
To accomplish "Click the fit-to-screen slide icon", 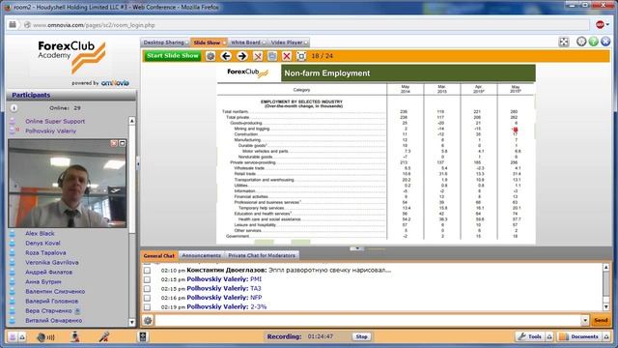I will (x=301, y=56).
